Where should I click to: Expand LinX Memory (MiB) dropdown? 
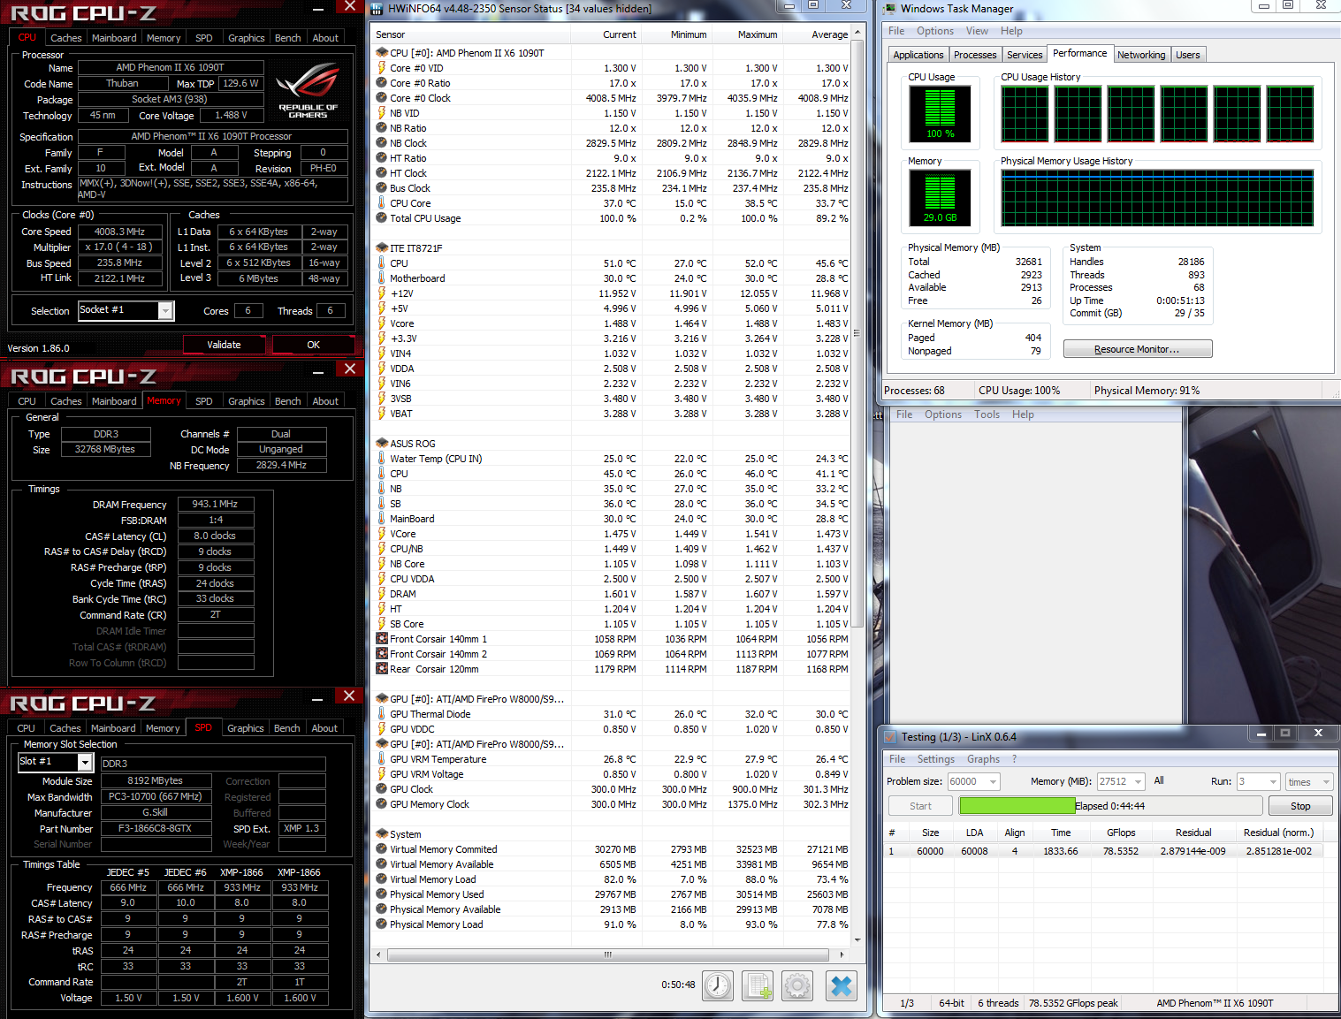(x=1137, y=782)
